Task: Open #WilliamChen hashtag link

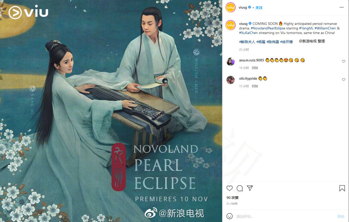Action: pos(325,28)
